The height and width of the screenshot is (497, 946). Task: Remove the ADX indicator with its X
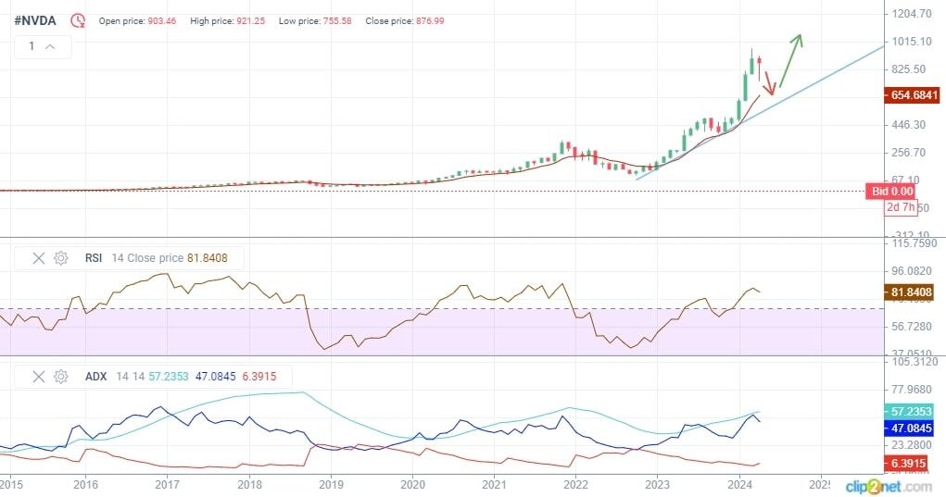39,377
